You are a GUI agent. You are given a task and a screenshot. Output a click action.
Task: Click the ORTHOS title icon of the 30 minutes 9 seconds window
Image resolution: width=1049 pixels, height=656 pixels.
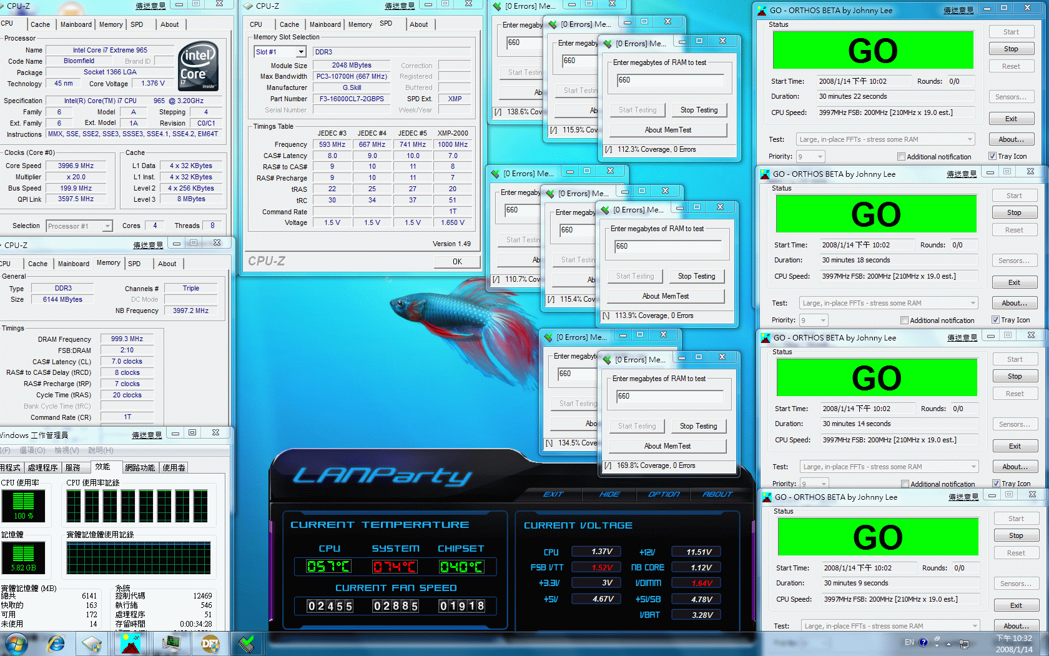767,497
